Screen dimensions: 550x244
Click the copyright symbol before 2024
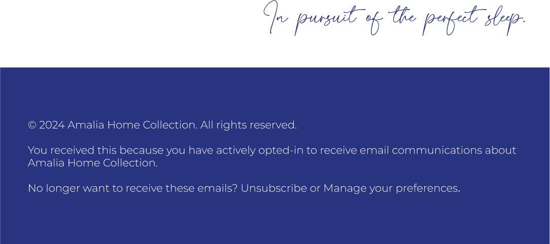point(32,125)
